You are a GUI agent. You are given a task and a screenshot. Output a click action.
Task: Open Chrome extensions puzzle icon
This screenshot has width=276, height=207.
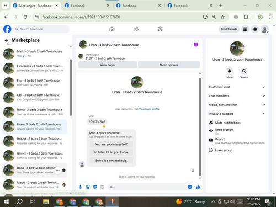[246, 17]
